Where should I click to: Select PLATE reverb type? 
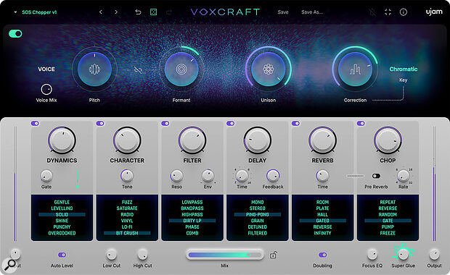(x=322, y=208)
